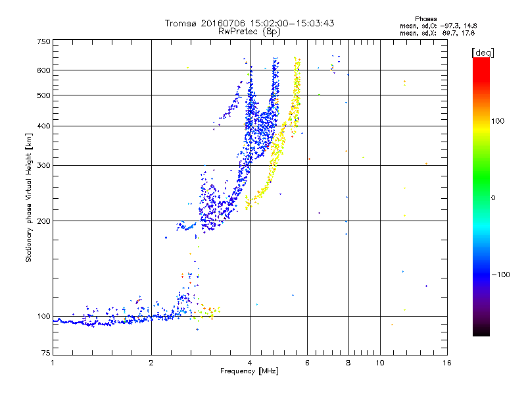Click the y-axis '600' tick label
526x395 pixels.
point(43,70)
